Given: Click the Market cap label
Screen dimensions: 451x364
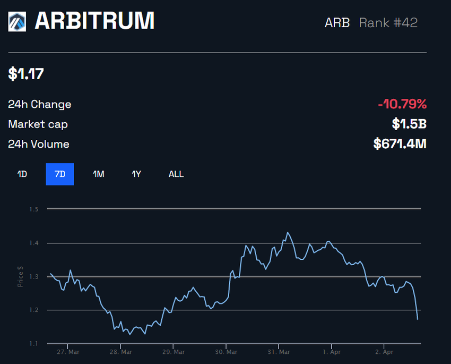Looking at the screenshot, I should click(x=38, y=124).
